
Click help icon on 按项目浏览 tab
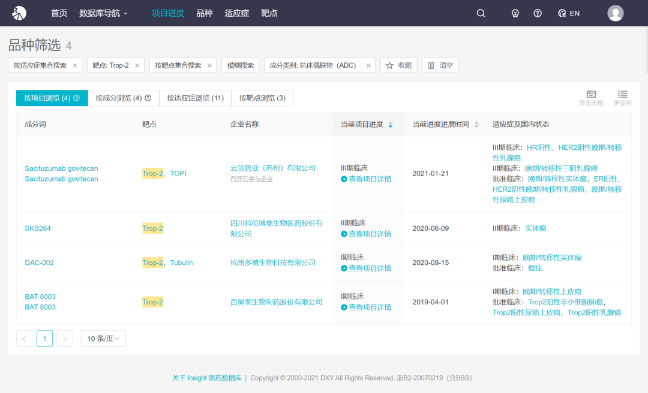pyautogui.click(x=76, y=98)
